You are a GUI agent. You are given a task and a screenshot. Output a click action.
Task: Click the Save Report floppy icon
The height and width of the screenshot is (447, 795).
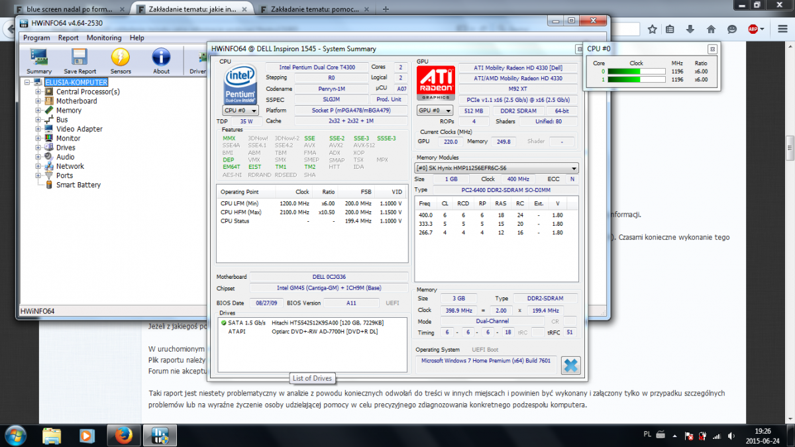coord(80,61)
